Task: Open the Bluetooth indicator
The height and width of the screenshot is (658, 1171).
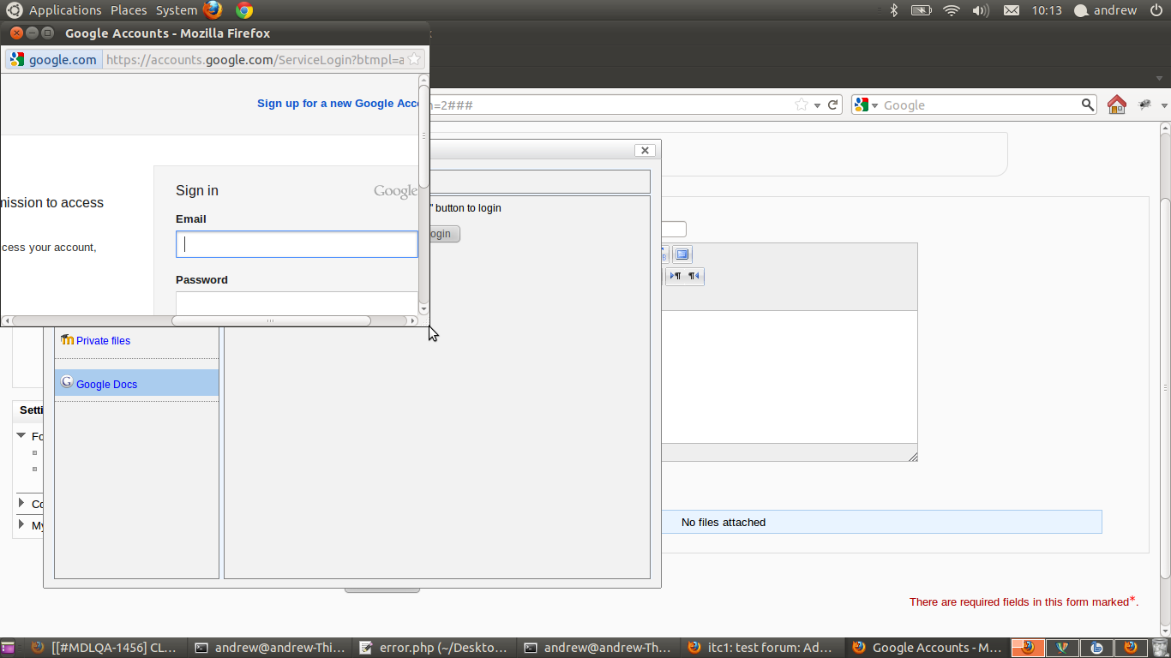Action: point(892,10)
